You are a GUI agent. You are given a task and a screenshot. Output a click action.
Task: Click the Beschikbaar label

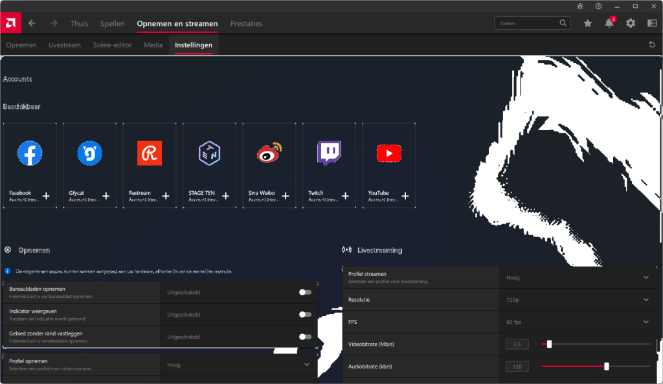(21, 106)
